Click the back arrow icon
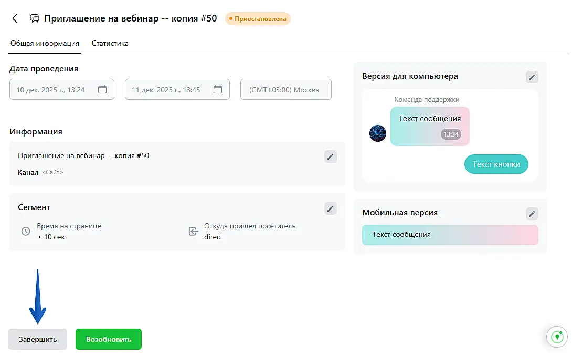The image size is (572, 355). point(15,19)
